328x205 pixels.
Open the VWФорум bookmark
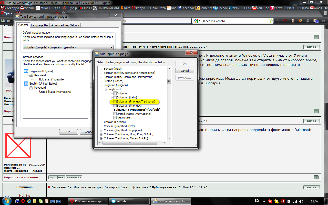point(10,8)
